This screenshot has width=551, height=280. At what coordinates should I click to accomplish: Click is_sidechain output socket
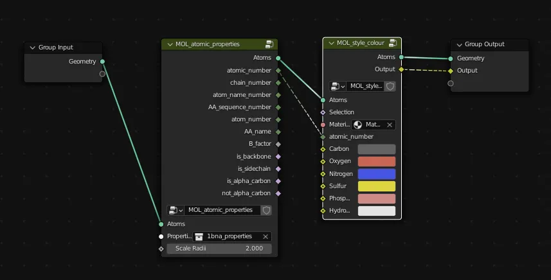coord(278,169)
